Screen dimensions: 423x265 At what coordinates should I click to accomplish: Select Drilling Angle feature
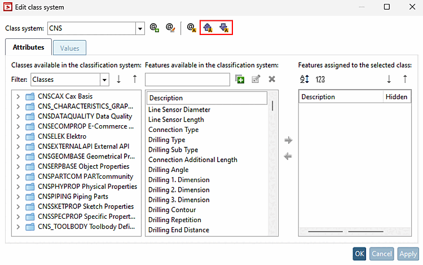(x=169, y=170)
